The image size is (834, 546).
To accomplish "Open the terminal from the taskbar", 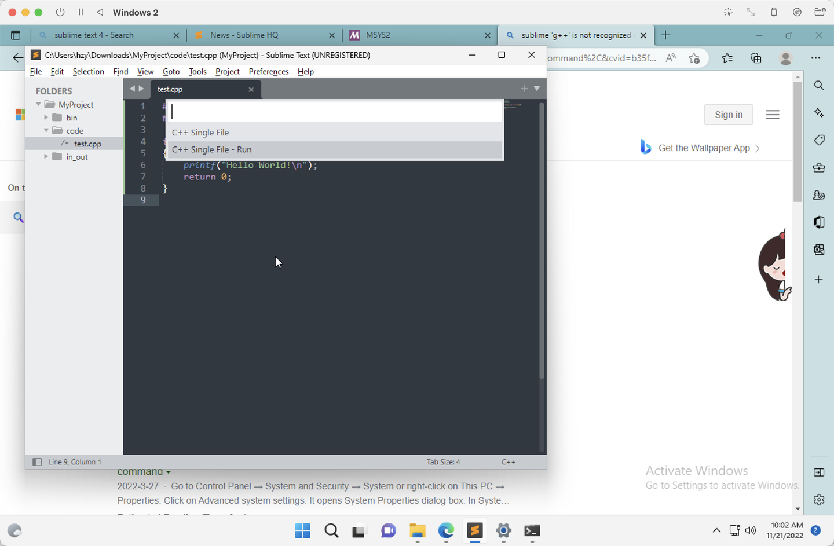I will [x=532, y=531].
